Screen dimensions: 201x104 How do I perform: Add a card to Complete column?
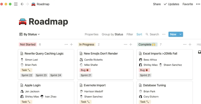190,44
